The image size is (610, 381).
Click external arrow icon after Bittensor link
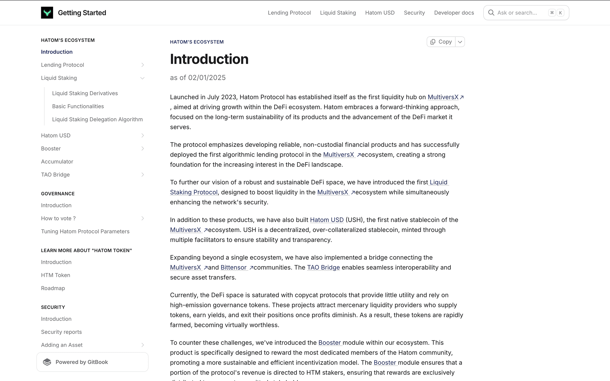click(x=251, y=268)
